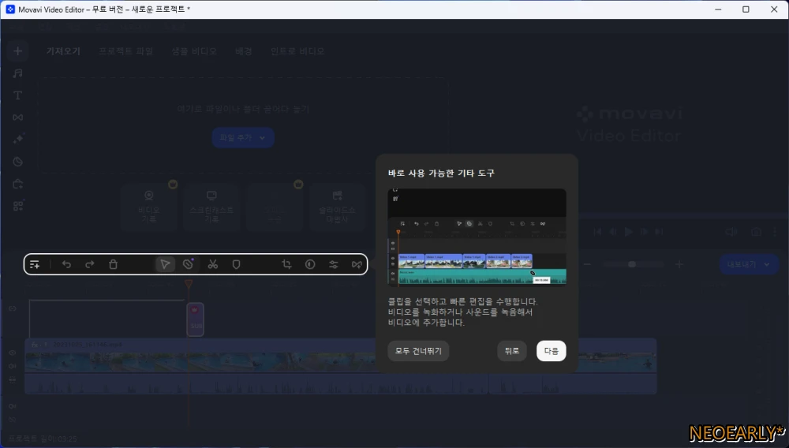Close the Movavi Video Editor window
Screen dimensions: 789x448
pyautogui.click(x=774, y=9)
